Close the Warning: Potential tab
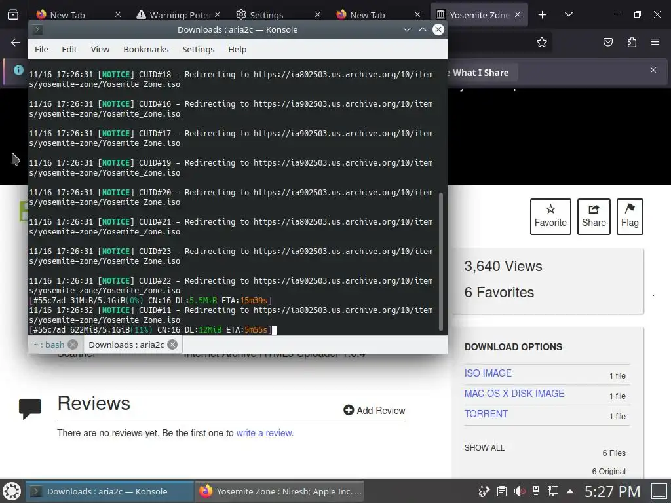671x503 pixels. [218, 14]
